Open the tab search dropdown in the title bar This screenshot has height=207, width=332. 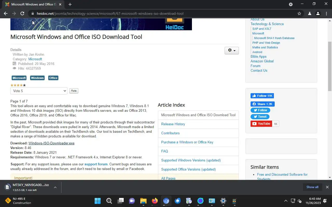pyautogui.click(x=291, y=4)
